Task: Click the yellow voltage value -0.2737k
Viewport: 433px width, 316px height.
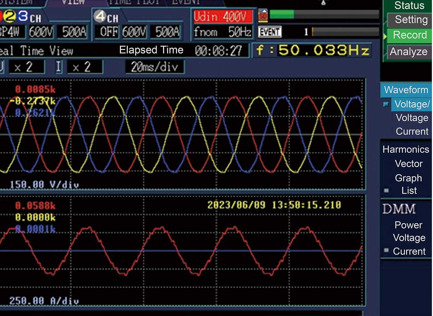Action: (x=33, y=101)
